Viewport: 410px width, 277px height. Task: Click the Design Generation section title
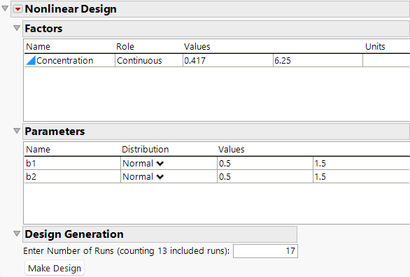point(74,234)
